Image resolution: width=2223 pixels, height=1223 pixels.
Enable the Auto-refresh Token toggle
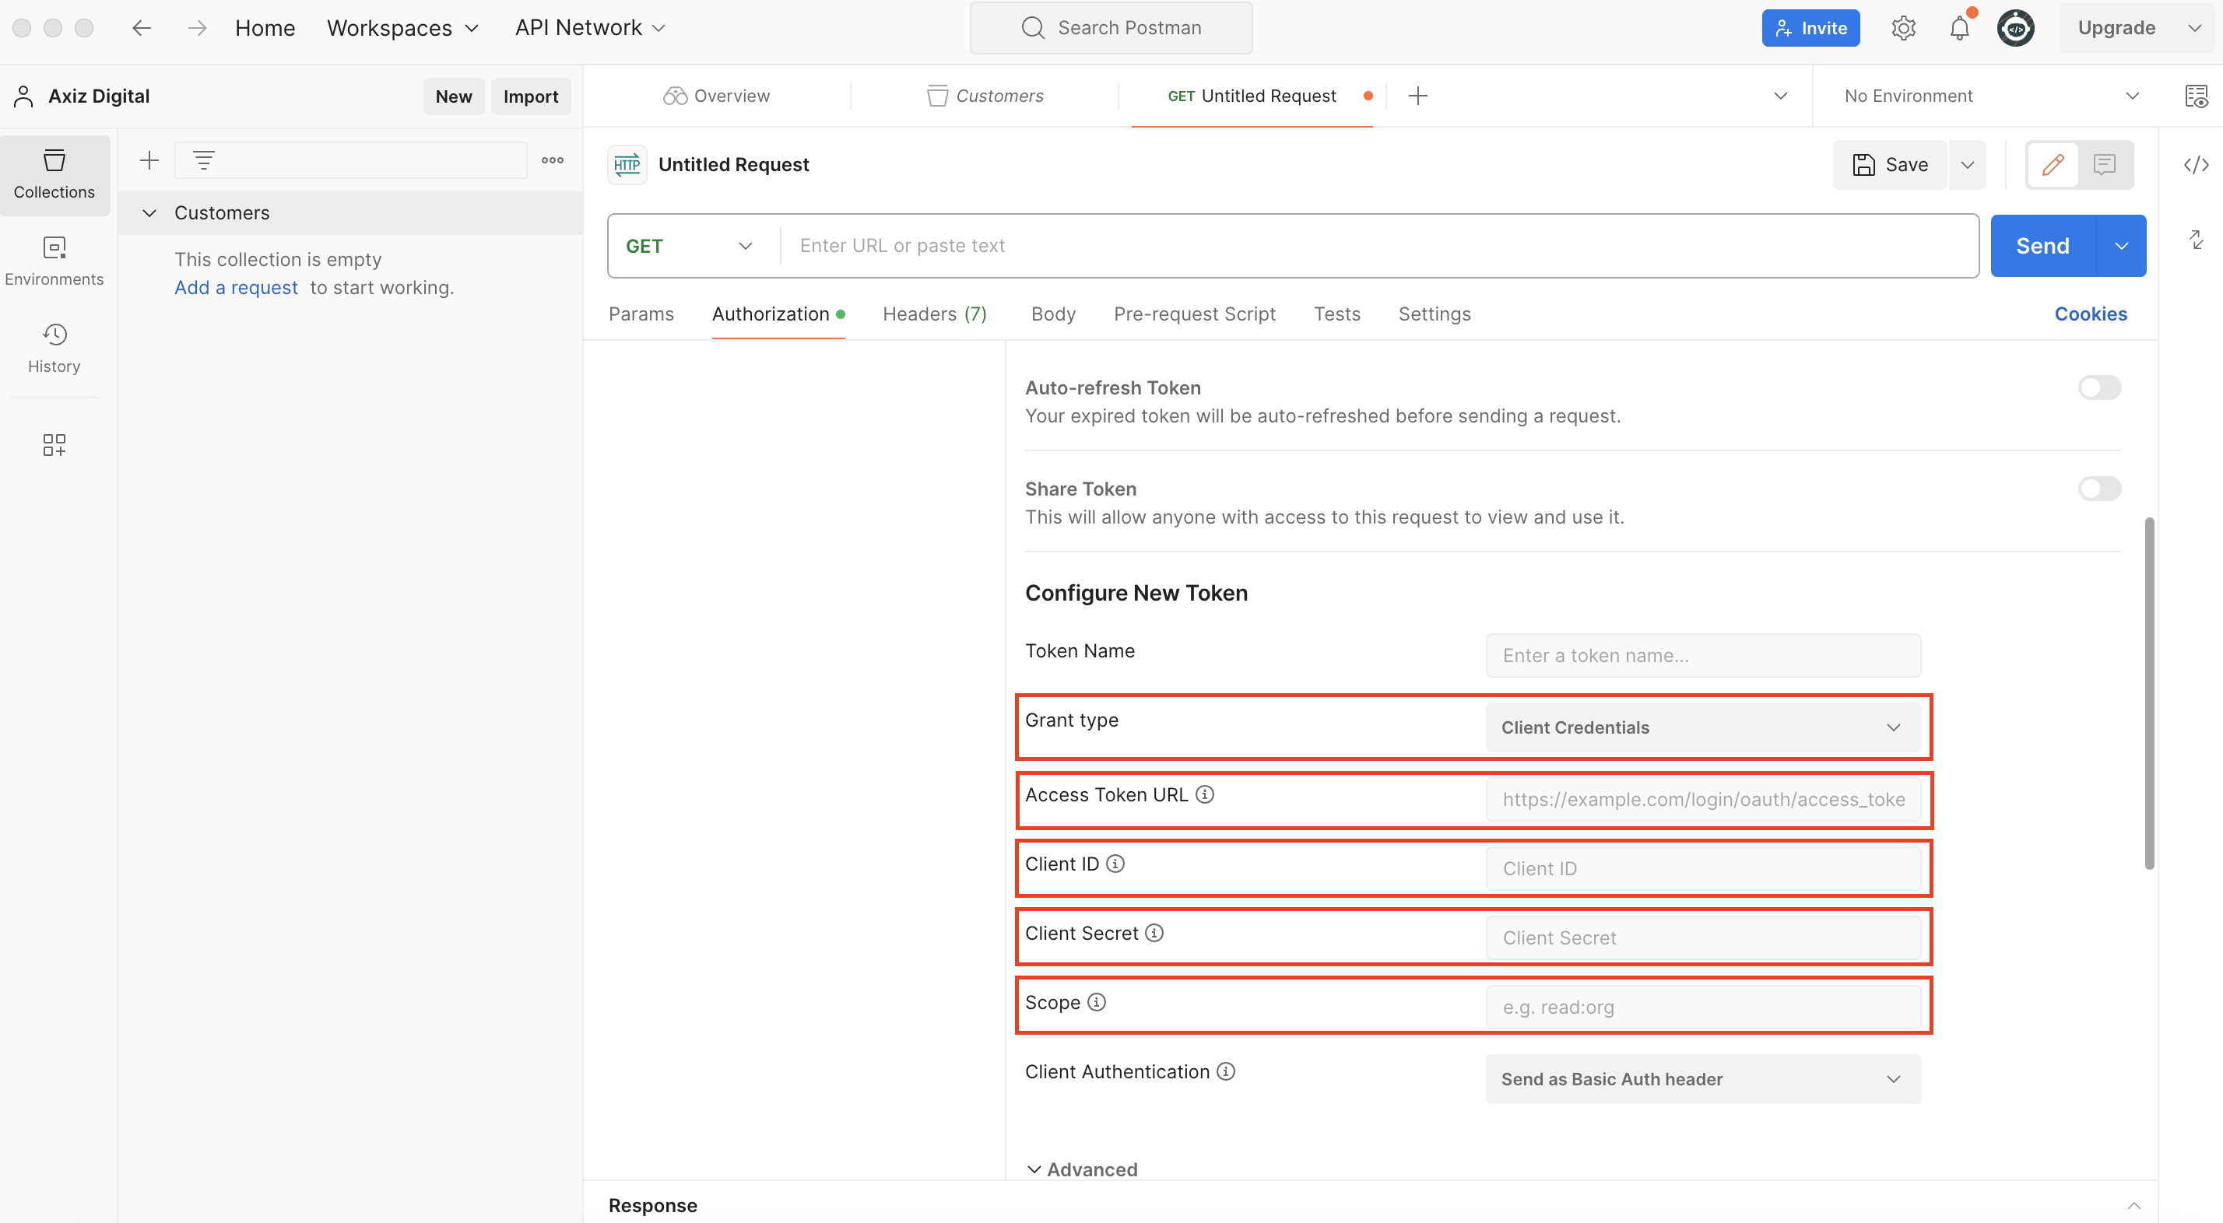click(2098, 387)
